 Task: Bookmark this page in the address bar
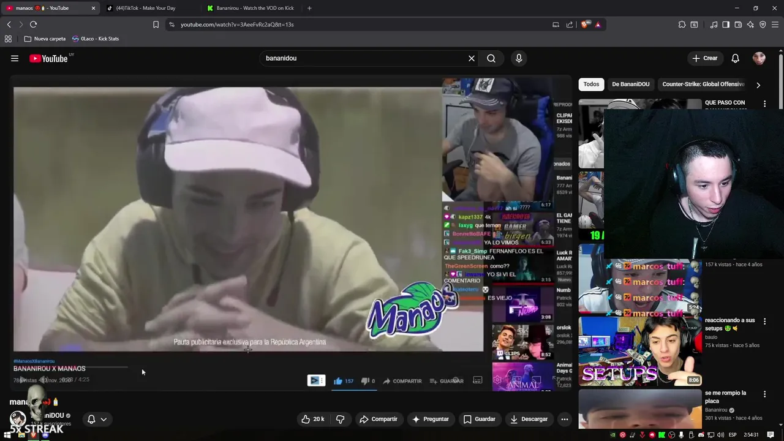(156, 24)
